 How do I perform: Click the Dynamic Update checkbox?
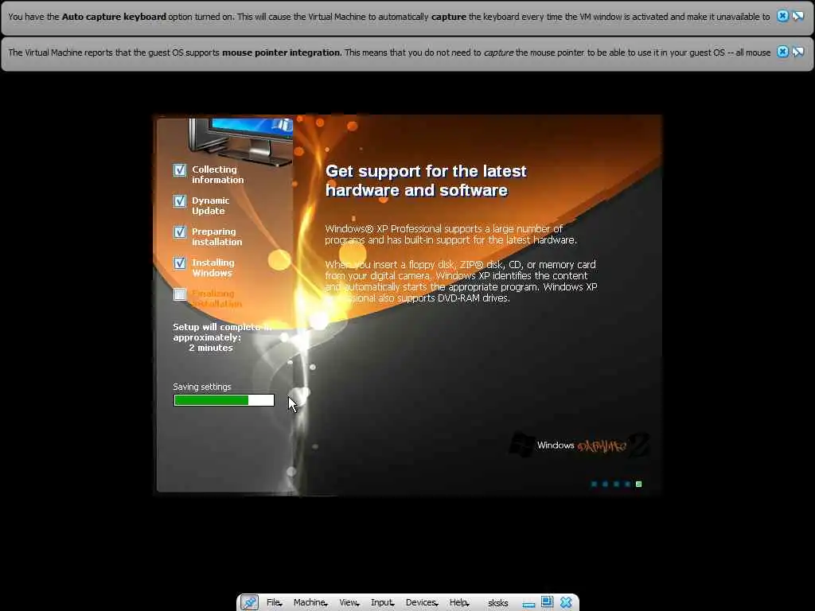[x=180, y=201]
